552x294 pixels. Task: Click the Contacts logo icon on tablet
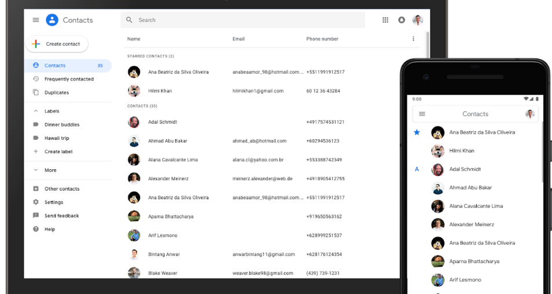click(x=52, y=20)
